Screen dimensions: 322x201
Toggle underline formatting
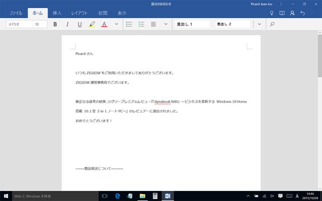[x=80, y=24]
